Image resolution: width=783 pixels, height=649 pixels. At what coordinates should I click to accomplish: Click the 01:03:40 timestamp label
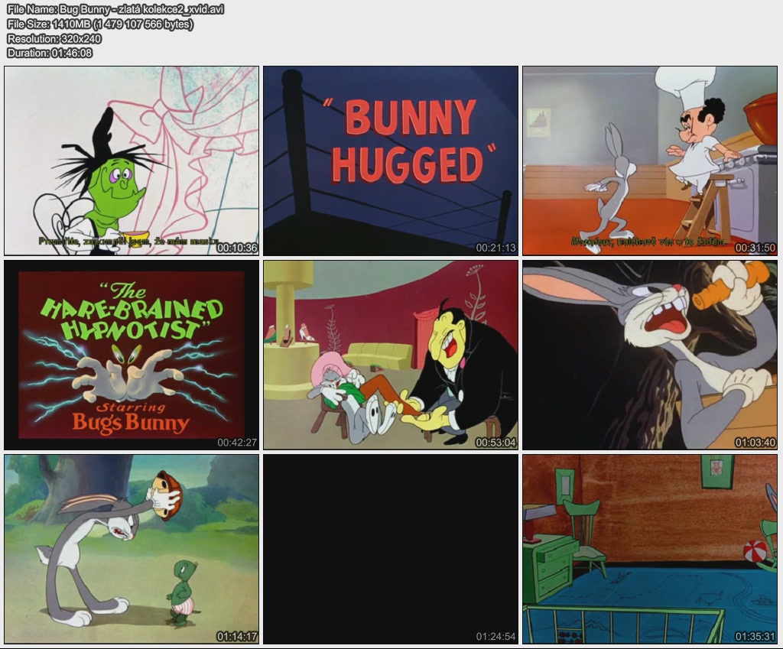click(x=755, y=442)
